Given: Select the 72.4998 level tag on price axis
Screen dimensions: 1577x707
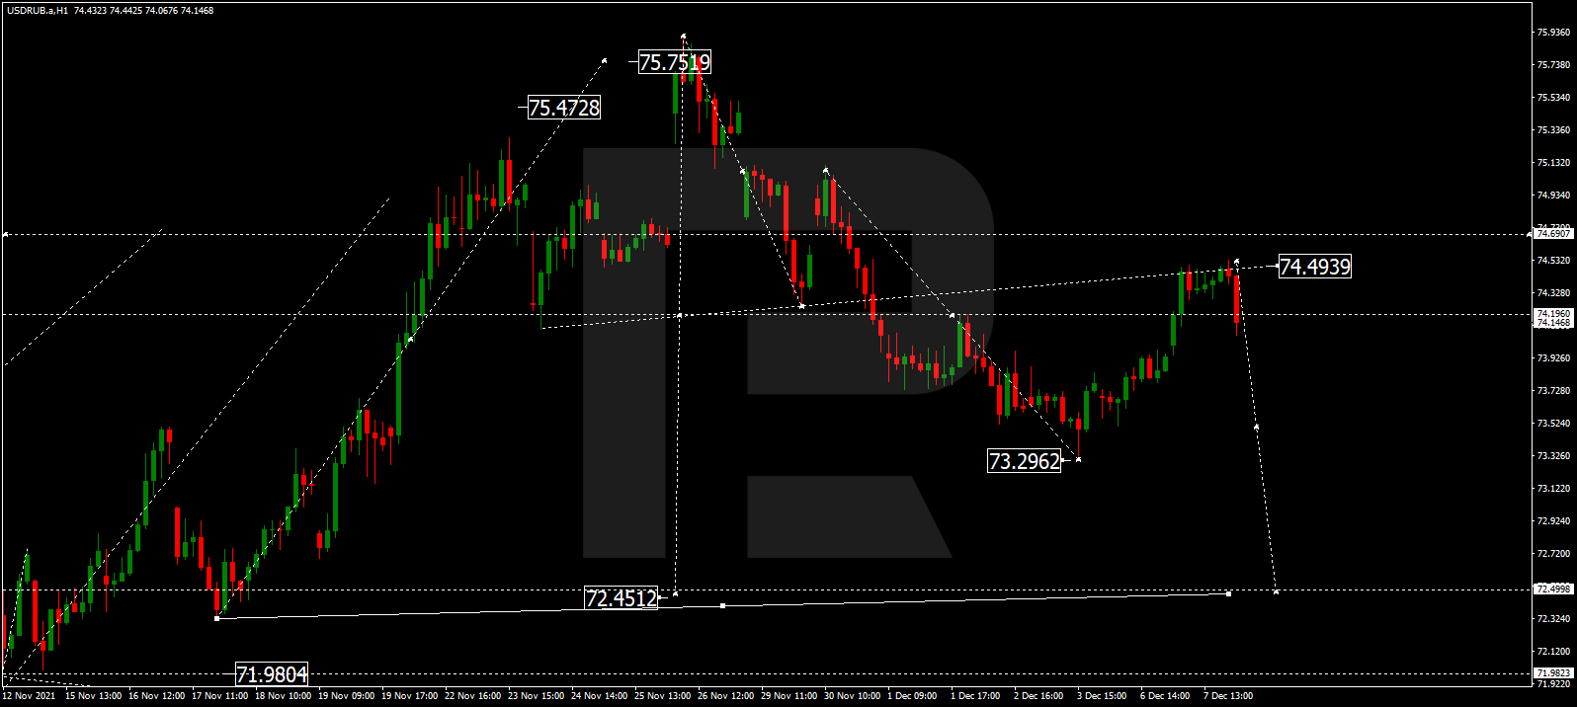Looking at the screenshot, I should tap(1552, 589).
